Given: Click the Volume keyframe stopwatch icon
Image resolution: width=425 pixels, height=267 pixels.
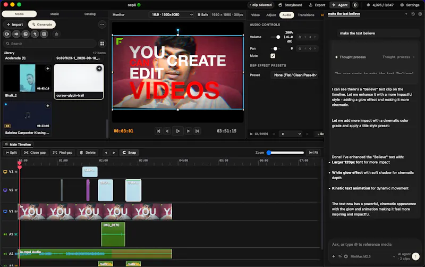Looking at the screenshot, I should point(300,37).
